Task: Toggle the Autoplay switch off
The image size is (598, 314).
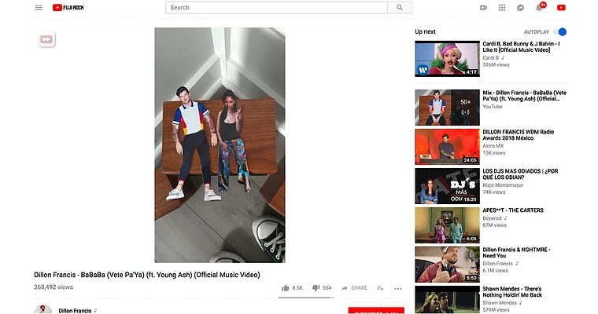Action: pyautogui.click(x=560, y=32)
